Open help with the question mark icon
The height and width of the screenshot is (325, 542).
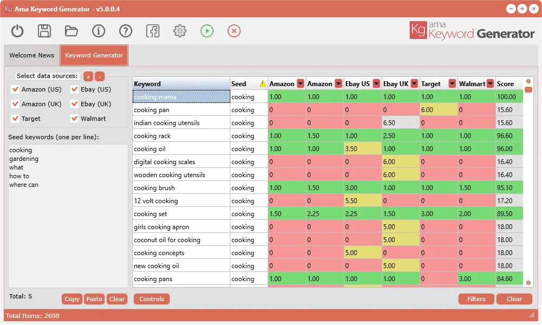[x=126, y=31]
